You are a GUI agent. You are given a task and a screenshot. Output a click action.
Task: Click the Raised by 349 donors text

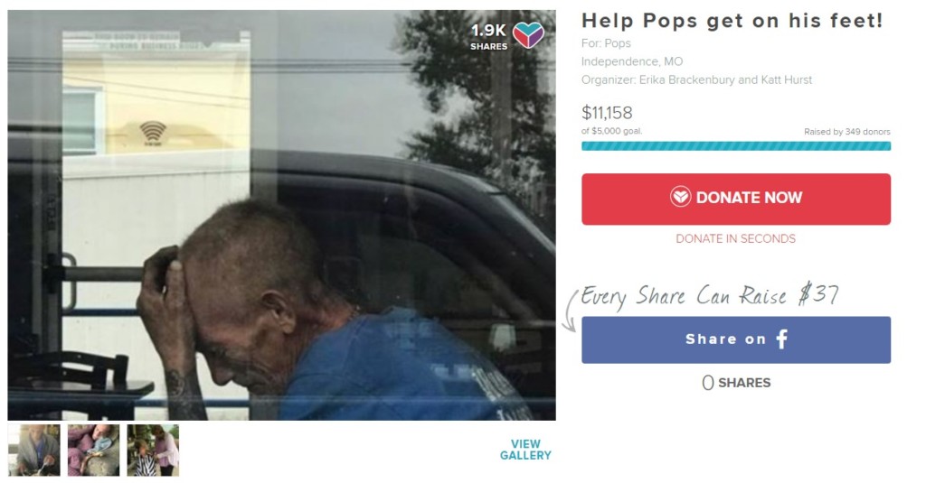[846, 132]
